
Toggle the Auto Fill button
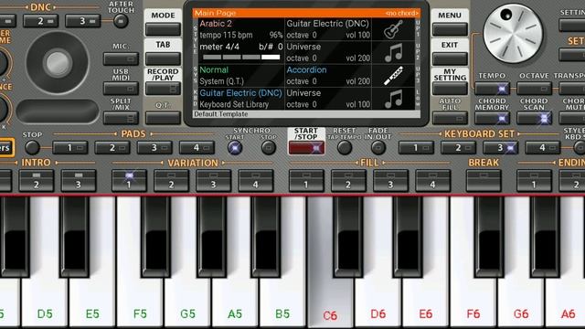pyautogui.click(x=450, y=118)
